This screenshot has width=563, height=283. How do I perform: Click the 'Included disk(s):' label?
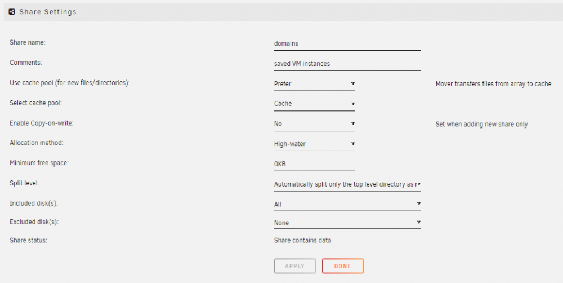click(x=34, y=203)
